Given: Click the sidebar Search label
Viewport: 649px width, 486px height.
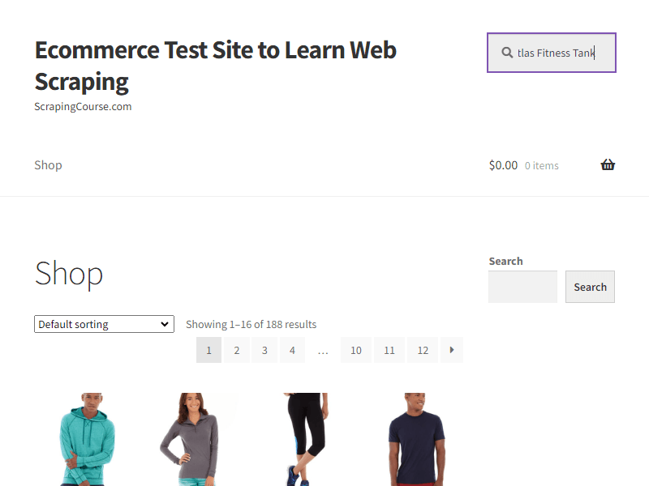Looking at the screenshot, I should click(x=505, y=261).
